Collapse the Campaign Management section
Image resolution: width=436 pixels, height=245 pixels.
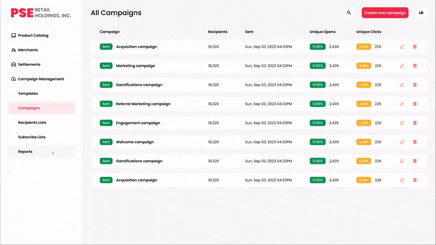(x=41, y=79)
